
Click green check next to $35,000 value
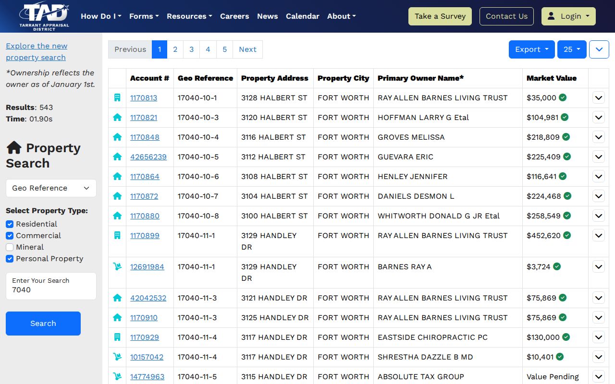coord(563,97)
